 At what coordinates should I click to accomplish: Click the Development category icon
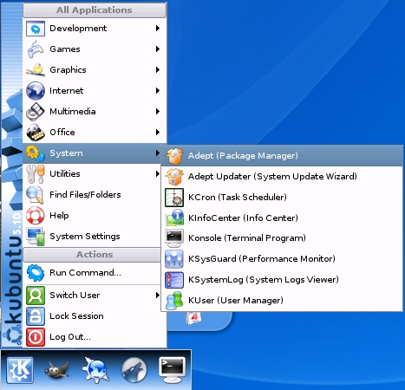(x=36, y=29)
